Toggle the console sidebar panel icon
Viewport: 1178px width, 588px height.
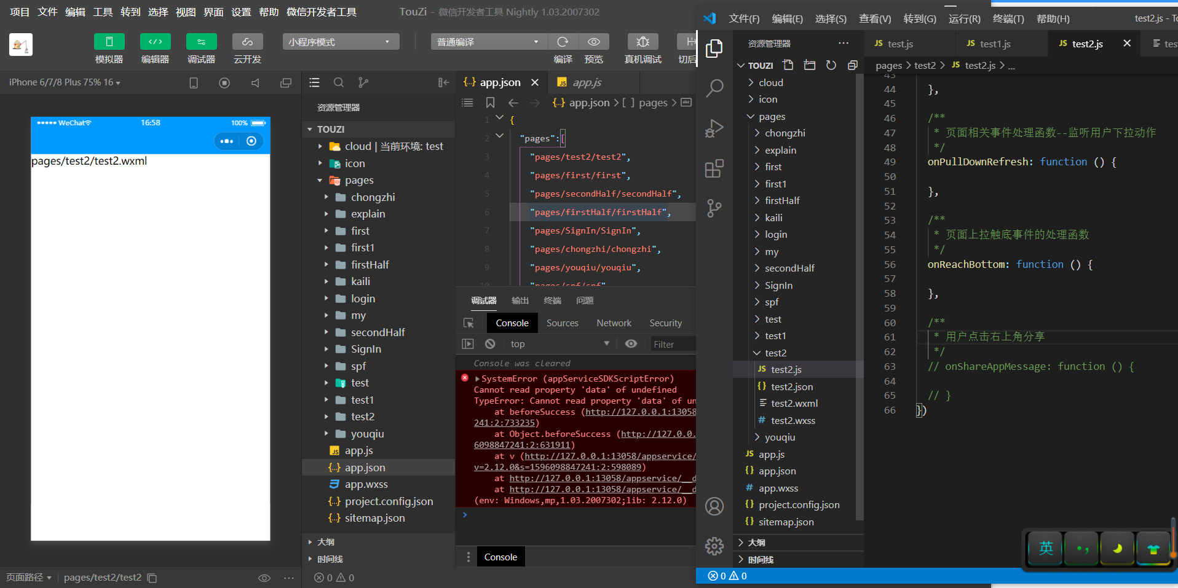pyautogui.click(x=468, y=344)
